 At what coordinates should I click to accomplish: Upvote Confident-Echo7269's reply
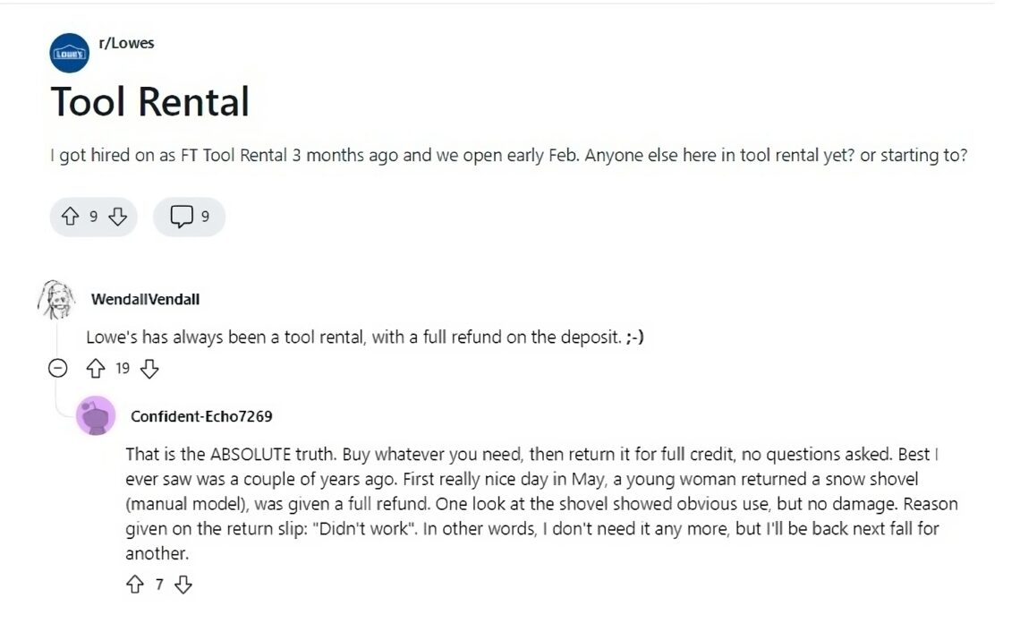137,585
